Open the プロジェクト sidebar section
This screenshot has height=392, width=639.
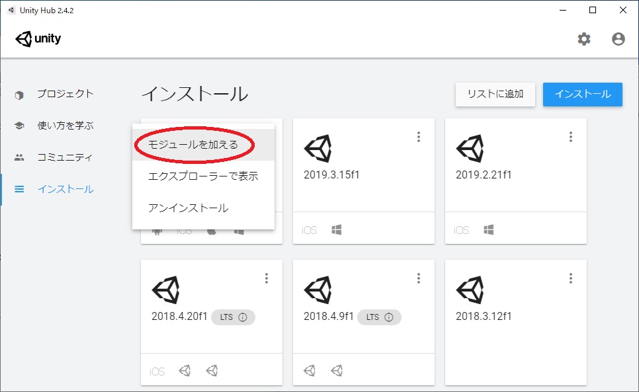(65, 94)
